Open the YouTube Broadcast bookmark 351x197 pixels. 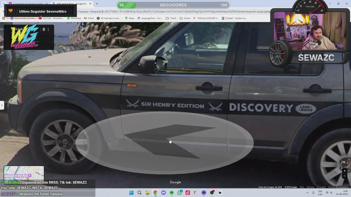52,18
